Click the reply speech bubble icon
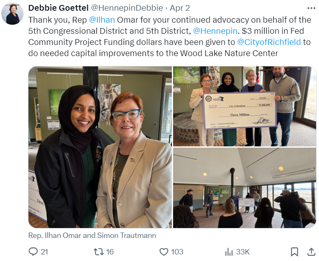Viewport: 319px width, 261px height. coord(33,252)
